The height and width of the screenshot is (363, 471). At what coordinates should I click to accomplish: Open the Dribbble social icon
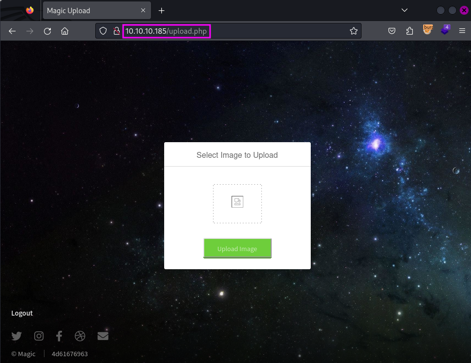[x=80, y=336]
